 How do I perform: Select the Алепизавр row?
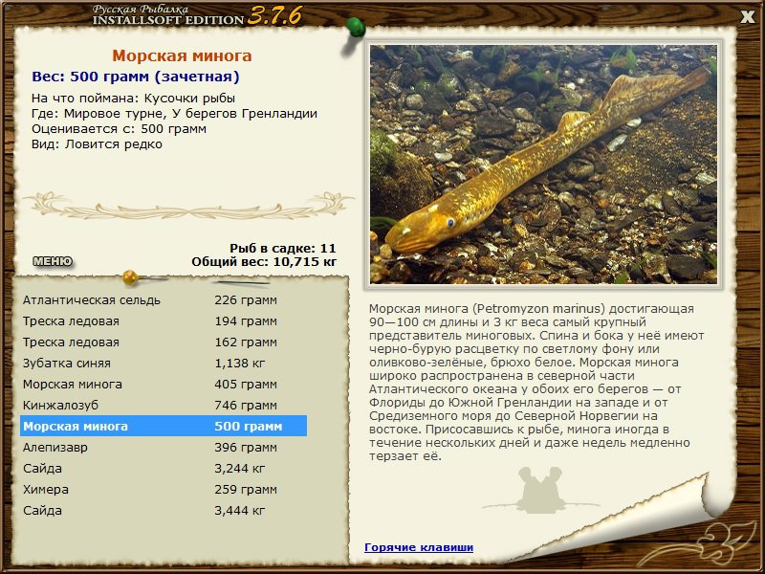tap(164, 447)
